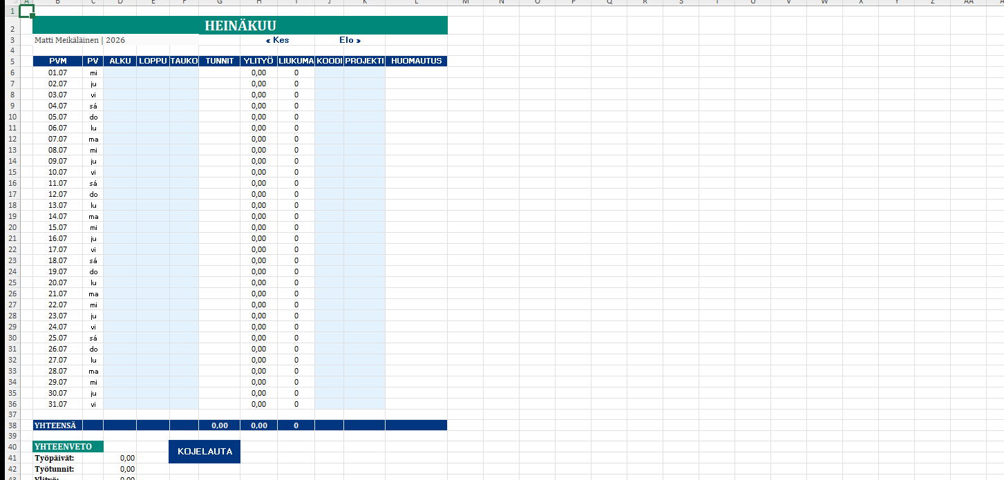
Task: Click the LOPPU input cell for 06.07
Action: click(153, 128)
